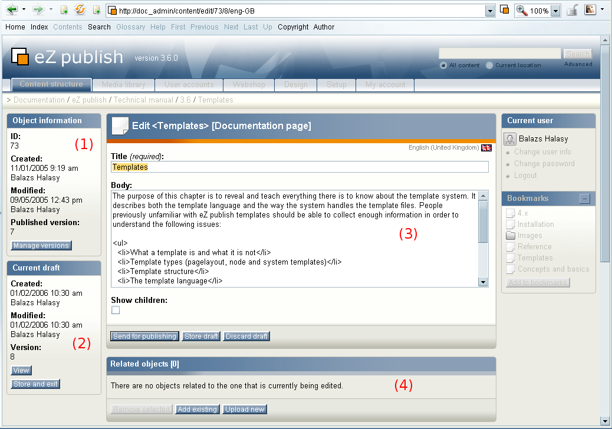612x429 pixels.
Task: Open the address bar dropdown
Action: click(490, 11)
